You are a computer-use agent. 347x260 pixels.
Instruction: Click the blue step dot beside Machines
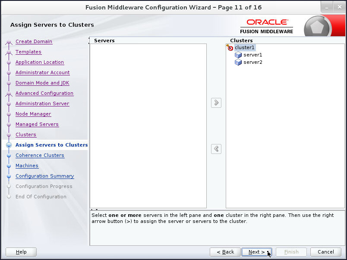click(9, 166)
